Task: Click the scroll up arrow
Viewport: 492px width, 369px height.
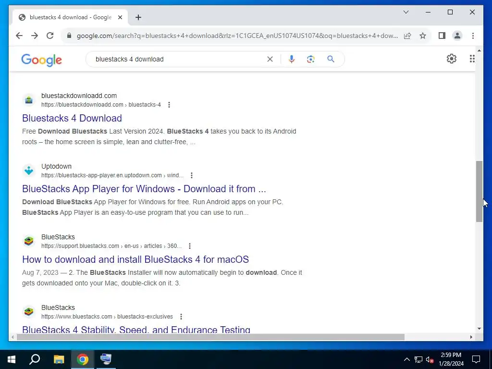Action: click(479, 50)
